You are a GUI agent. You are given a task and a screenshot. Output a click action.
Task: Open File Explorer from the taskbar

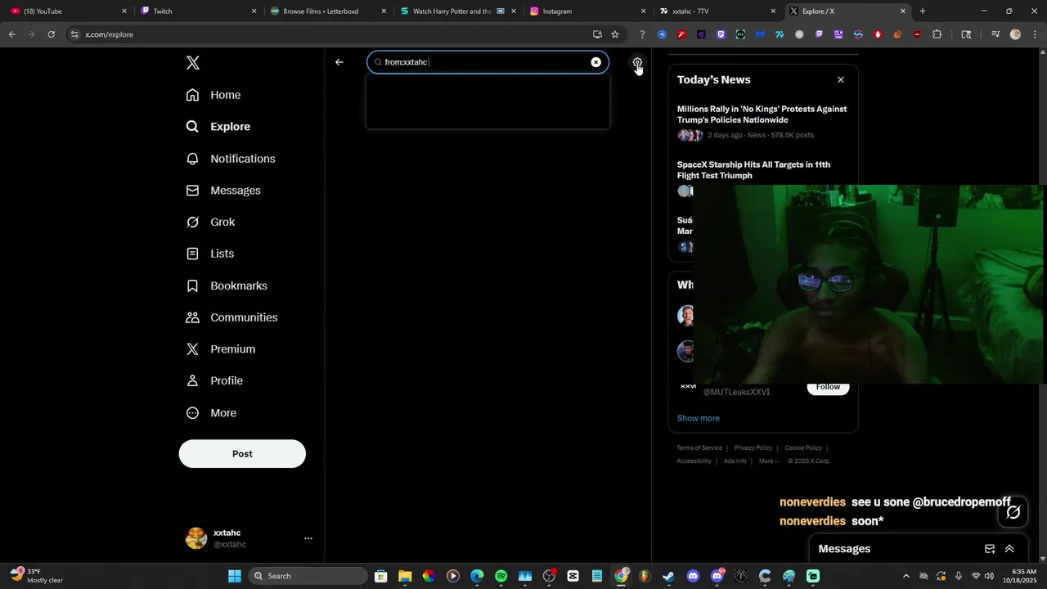(404, 576)
